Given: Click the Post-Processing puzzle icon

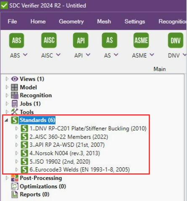Looking at the screenshot, I should pyautogui.click(x=15, y=178).
